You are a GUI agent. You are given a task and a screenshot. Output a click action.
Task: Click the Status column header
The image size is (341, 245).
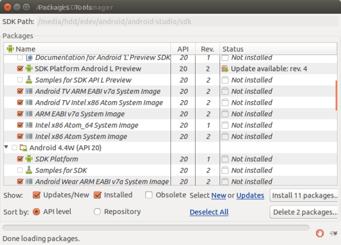coord(278,48)
